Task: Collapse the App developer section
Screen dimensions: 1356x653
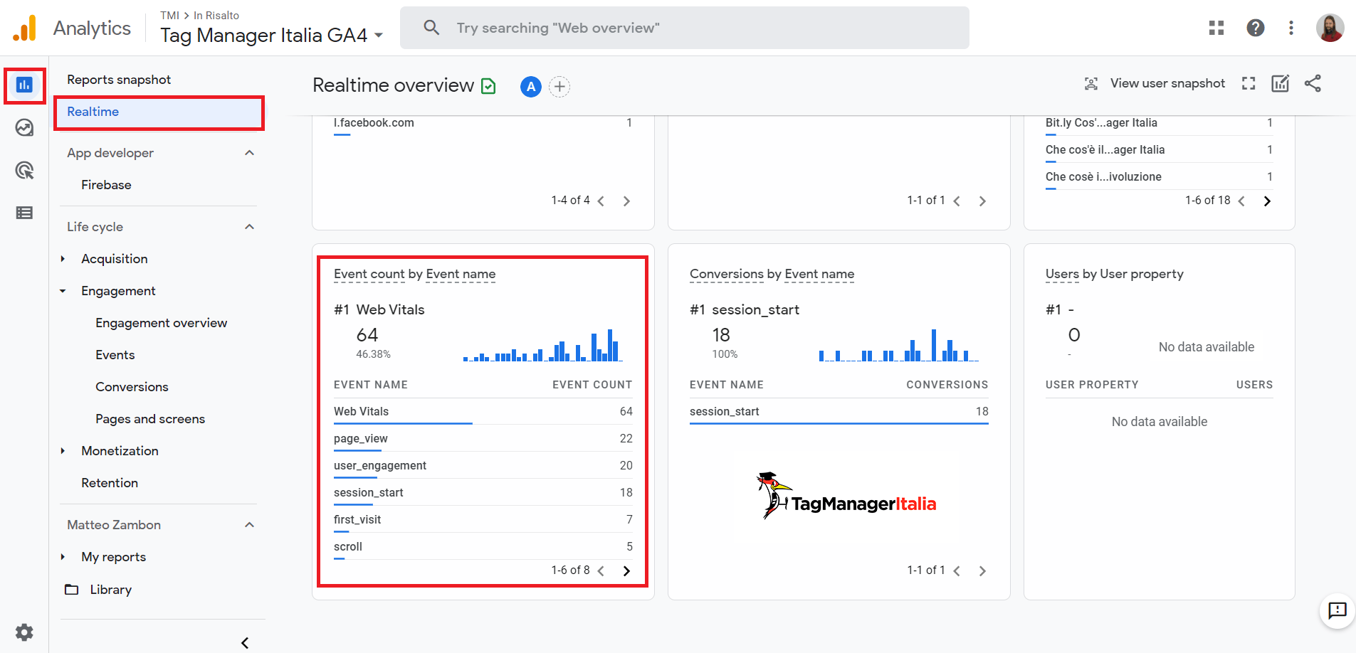Action: 249,153
